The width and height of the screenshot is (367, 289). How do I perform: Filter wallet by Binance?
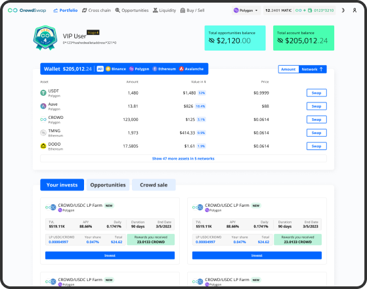116,69
